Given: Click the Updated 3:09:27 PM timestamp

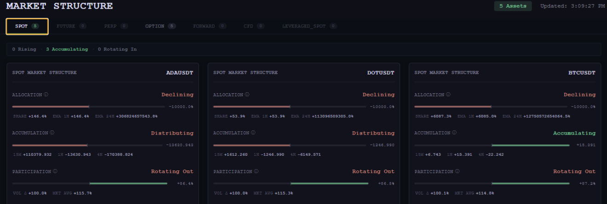Looking at the screenshot, I should click(x=573, y=6).
